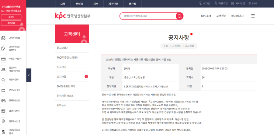The height and width of the screenshot is (135, 274).
Task: Click the 찾아오시는 길 map pin icon
Action: pos(3,121)
